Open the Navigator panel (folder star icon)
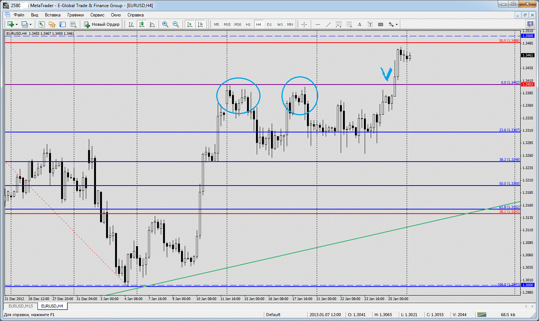This screenshot has width=539, height=321. 52,24
